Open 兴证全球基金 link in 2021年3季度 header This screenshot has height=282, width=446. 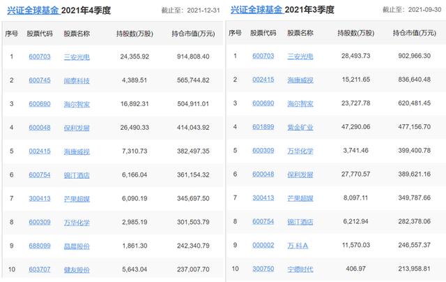pos(256,10)
